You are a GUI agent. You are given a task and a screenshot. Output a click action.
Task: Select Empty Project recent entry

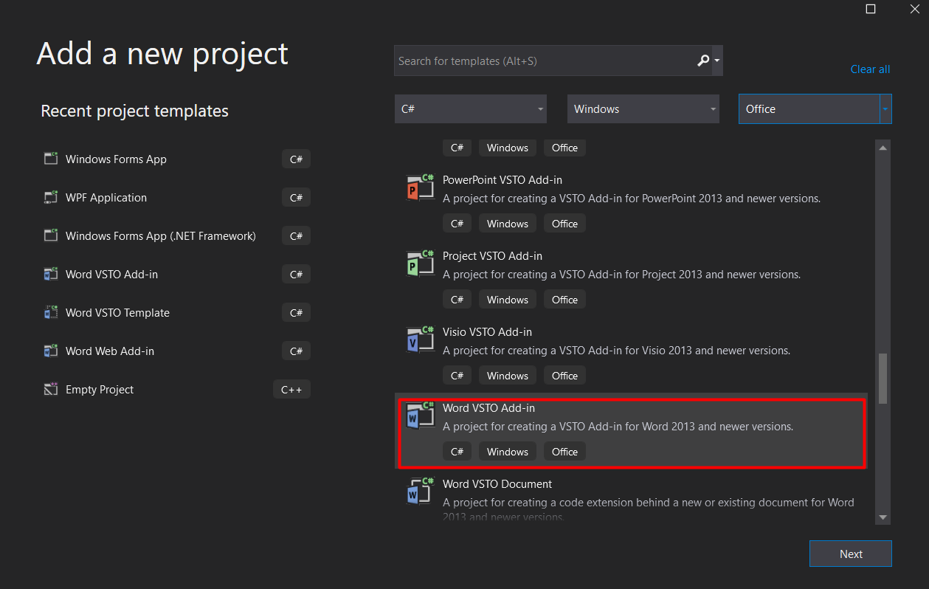pos(177,389)
